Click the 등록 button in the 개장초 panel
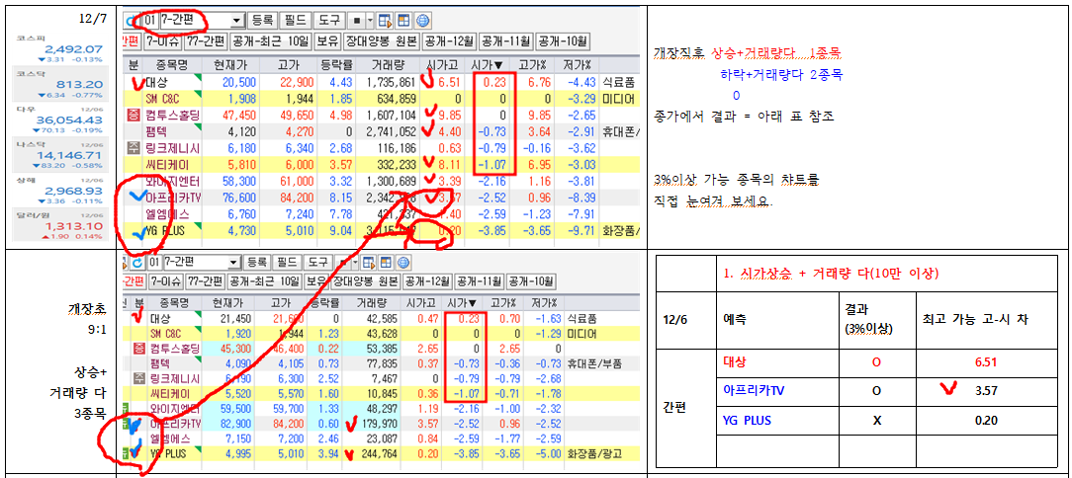Screen dimensions: 1072x478 [x=256, y=263]
